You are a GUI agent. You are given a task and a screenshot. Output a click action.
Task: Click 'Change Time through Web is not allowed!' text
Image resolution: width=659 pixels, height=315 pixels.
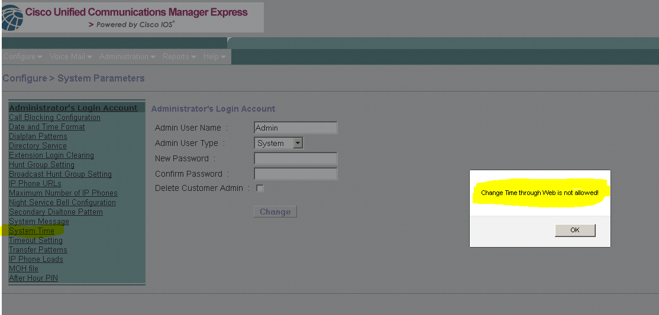pyautogui.click(x=540, y=193)
